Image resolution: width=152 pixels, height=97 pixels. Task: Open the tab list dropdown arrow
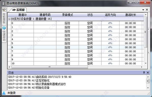(143, 10)
